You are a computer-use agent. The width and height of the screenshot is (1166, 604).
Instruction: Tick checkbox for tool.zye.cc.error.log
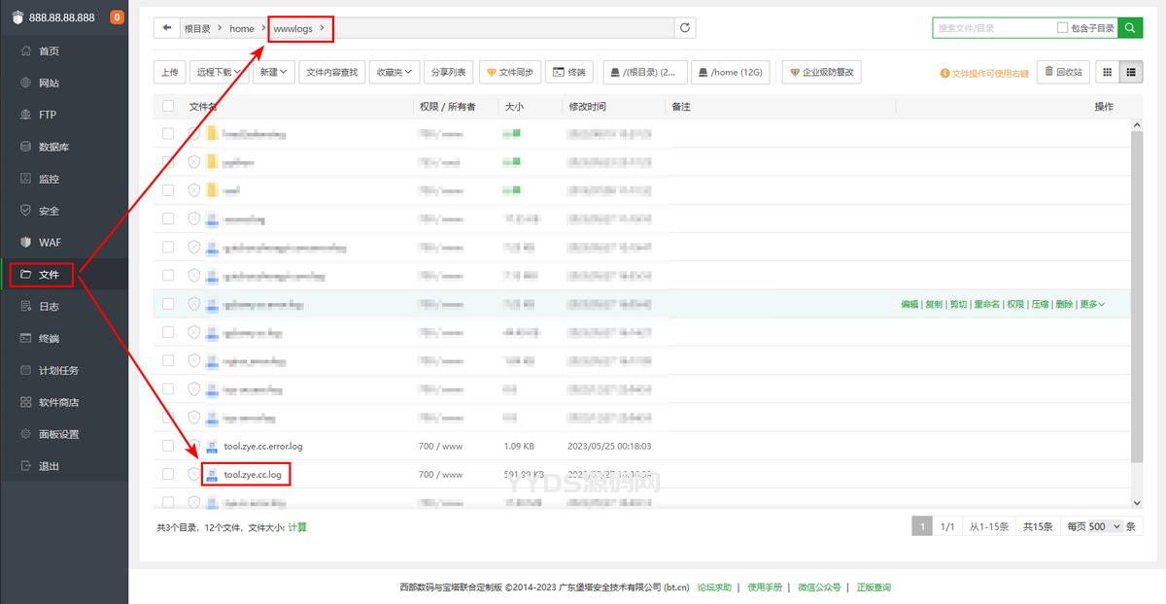click(168, 446)
